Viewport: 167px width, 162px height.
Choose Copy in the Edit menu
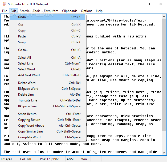(47, 31)
